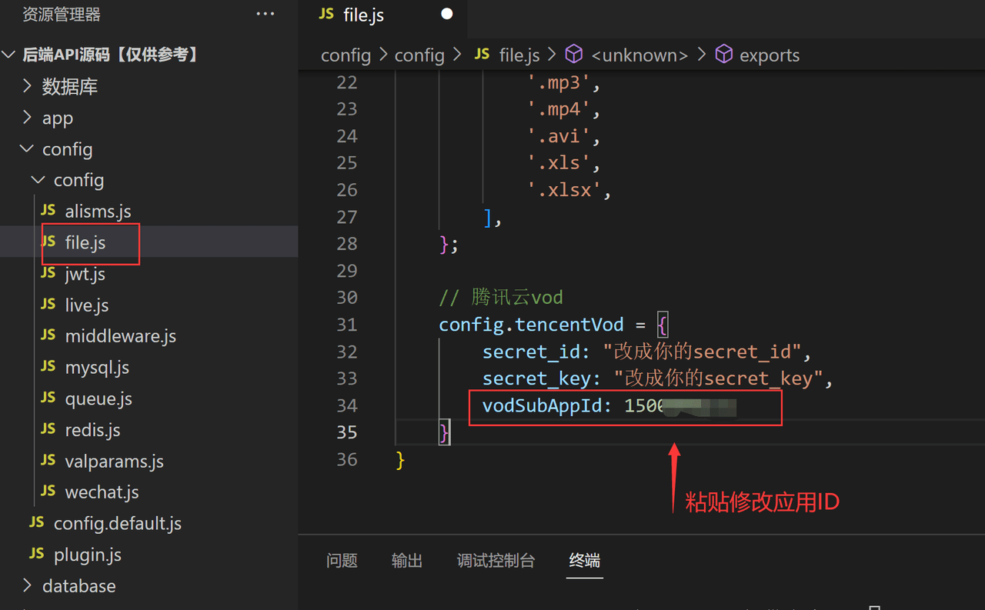Click the JS icon beside mysql.js
985x610 pixels.
click(x=48, y=366)
